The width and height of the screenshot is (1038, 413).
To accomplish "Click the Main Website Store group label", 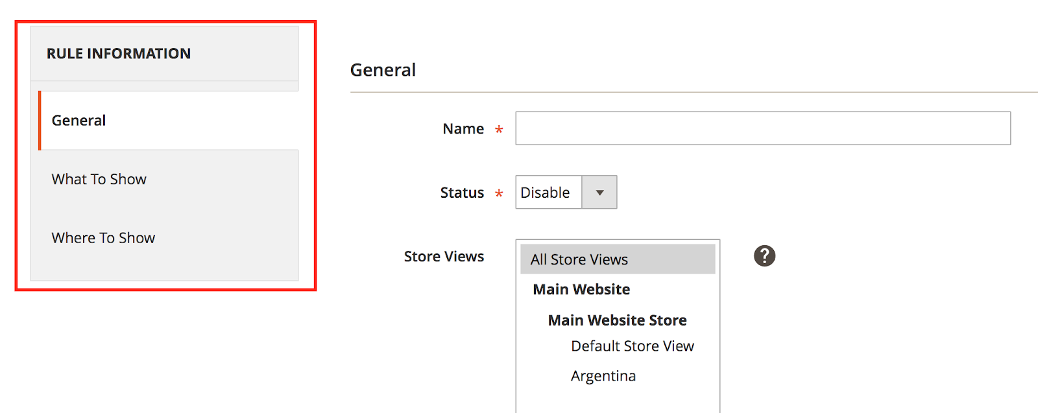I will [x=617, y=320].
